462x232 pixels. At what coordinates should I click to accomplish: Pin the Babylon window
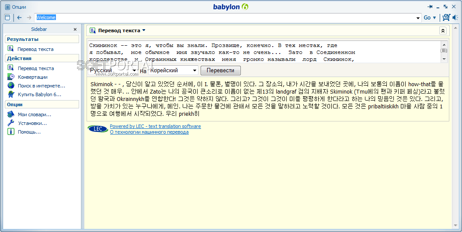(x=430, y=7)
